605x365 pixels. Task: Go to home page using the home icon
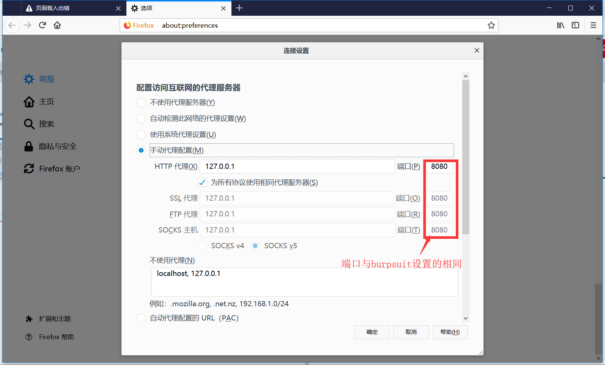[57, 25]
